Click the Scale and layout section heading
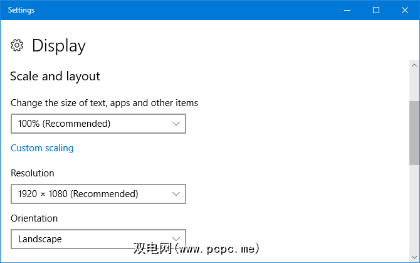The width and height of the screenshot is (420, 263). [x=55, y=76]
